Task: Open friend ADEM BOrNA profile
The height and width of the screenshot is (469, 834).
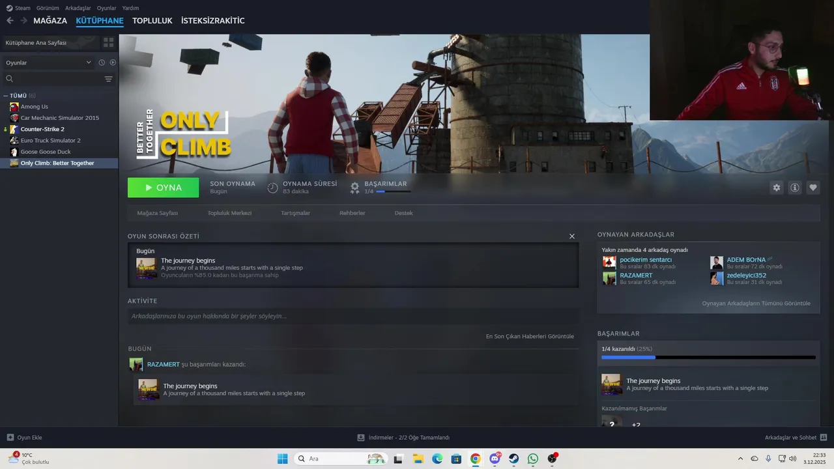Action: tap(746, 260)
